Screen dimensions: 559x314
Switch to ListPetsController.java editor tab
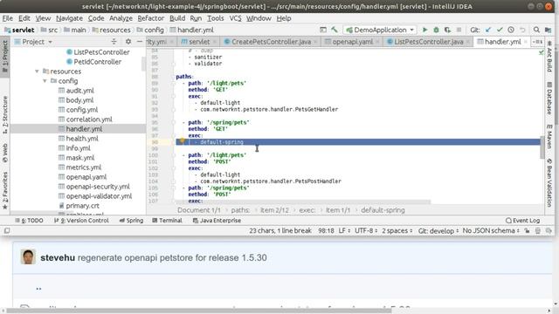pyautogui.click(x=429, y=42)
